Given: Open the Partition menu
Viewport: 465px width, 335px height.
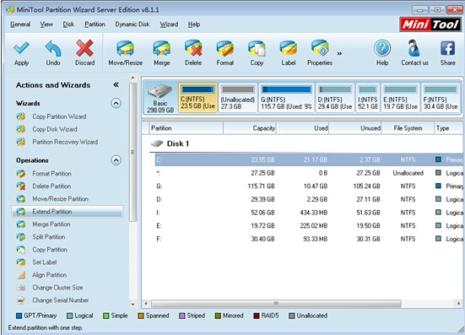Looking at the screenshot, I should [95, 24].
